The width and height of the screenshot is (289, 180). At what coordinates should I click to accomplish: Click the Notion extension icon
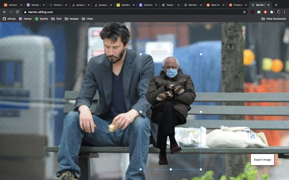pyautogui.click(x=253, y=12)
